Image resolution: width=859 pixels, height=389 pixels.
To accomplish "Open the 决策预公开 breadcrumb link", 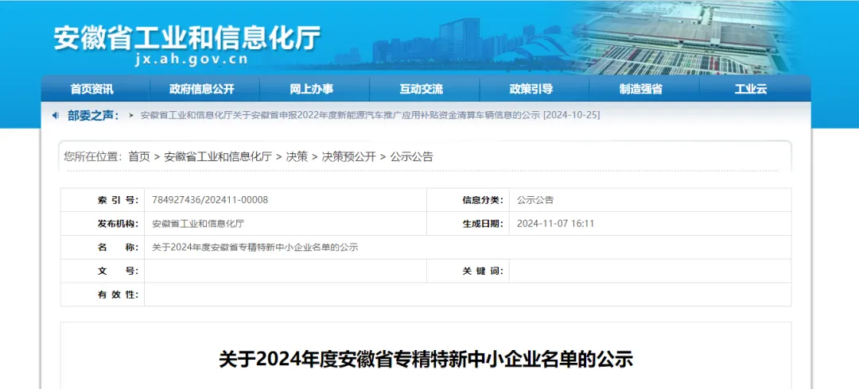I will [349, 157].
